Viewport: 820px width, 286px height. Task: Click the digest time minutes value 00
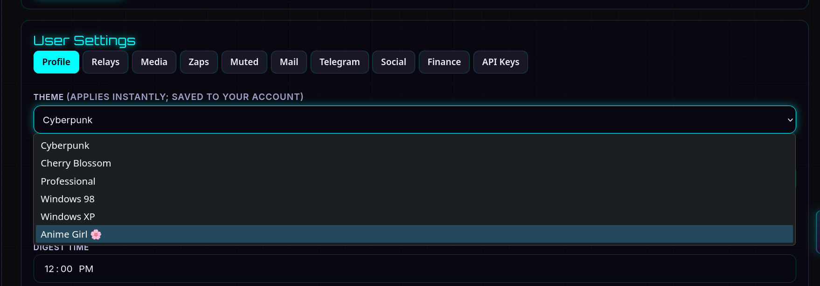67,269
